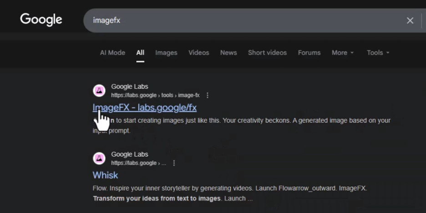426x213 pixels.
Task: Expand the More dropdown
Action: click(343, 53)
